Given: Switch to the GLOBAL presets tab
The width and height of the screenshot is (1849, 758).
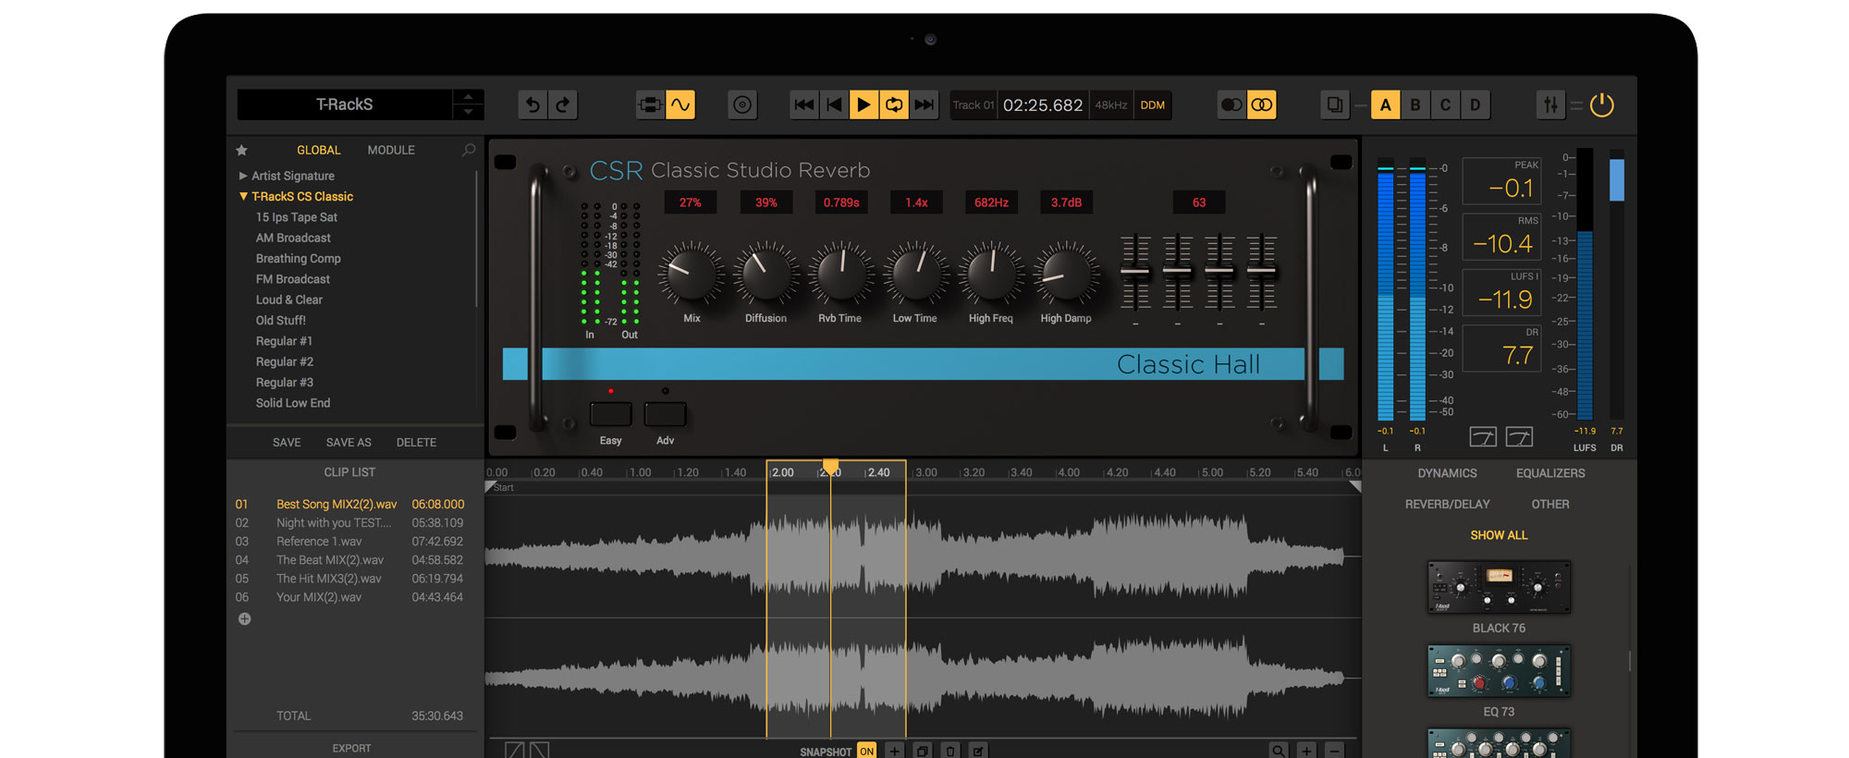Looking at the screenshot, I should point(318,150).
